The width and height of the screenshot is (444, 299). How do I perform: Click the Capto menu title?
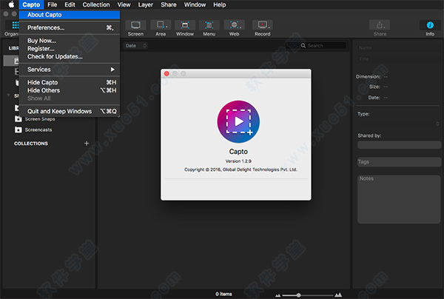pos(31,4)
